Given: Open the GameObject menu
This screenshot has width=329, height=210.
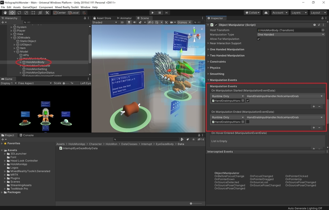Looking at the screenshot, I should click(30, 7).
